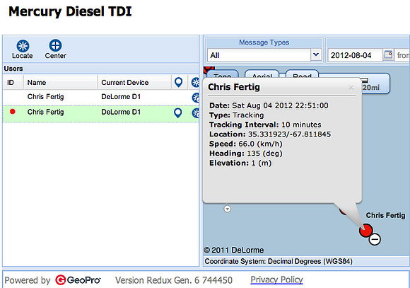Click the Tracking Interval 10 minutes line

tap(265, 125)
